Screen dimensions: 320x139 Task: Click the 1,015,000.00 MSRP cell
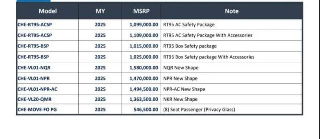[x=144, y=46]
